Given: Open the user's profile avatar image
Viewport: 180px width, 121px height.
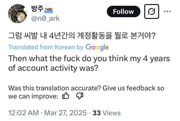Looking at the screenshot, I should click(x=18, y=14).
